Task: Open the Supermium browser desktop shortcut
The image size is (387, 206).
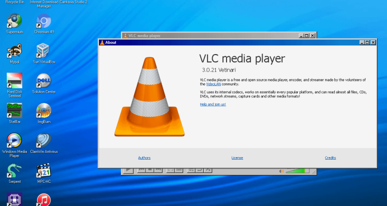Action: tap(14, 21)
